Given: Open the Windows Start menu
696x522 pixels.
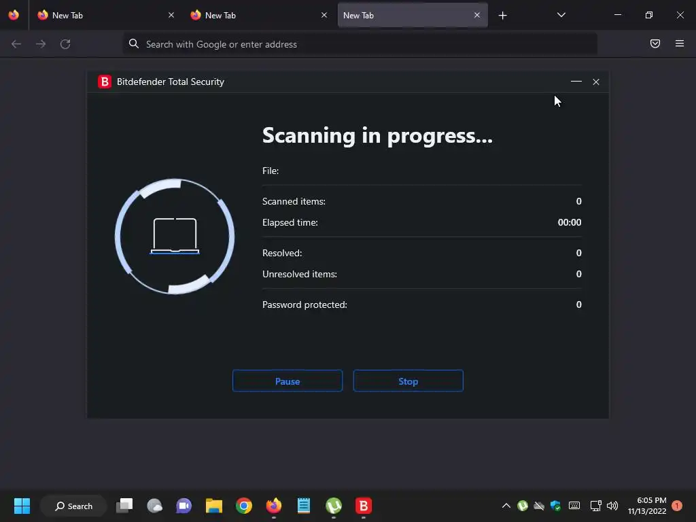Looking at the screenshot, I should pyautogui.click(x=22, y=506).
